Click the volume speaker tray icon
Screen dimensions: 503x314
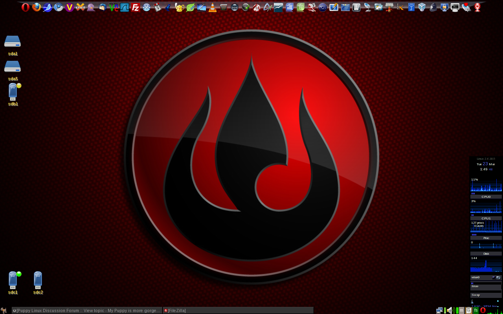tap(451, 310)
